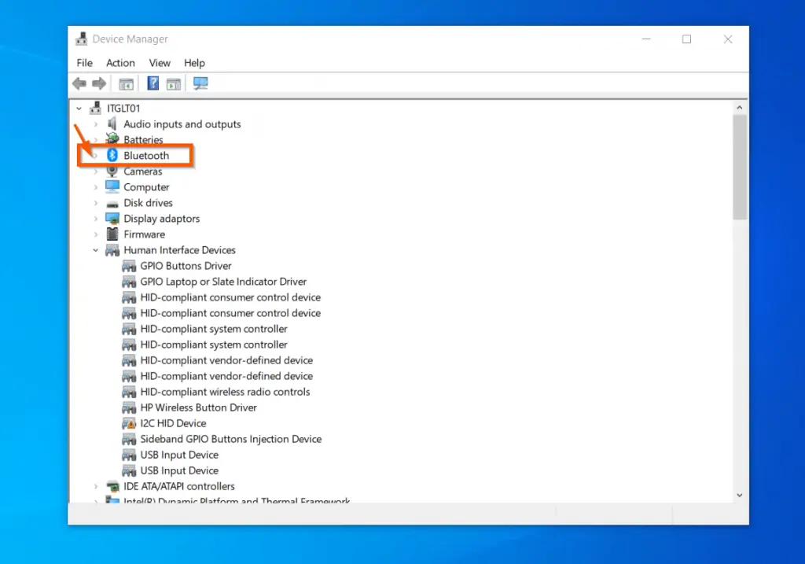The width and height of the screenshot is (805, 564).
Task: Expand the Display adaptors category
Action: pos(95,219)
